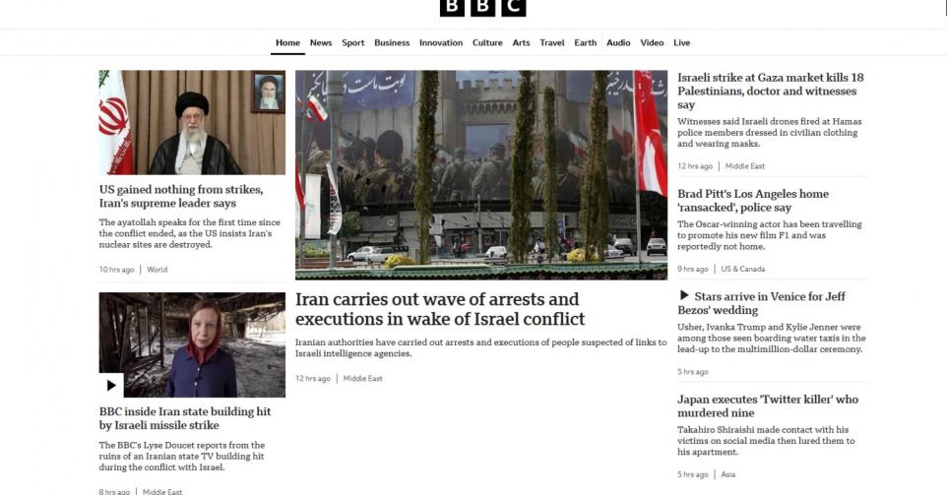Click summary 'The Oscar-winning actor has been travelling'
The image size is (947, 495).
(770, 235)
